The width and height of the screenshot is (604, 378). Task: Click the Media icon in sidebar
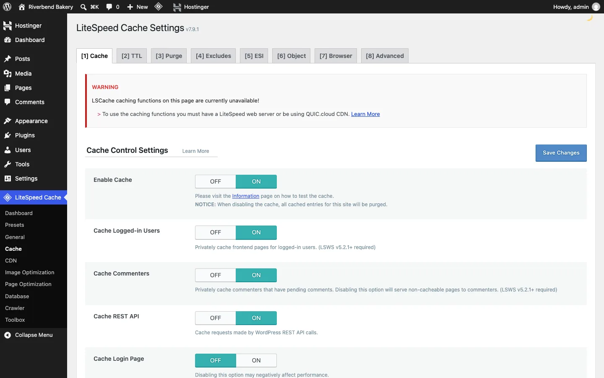[x=8, y=73]
